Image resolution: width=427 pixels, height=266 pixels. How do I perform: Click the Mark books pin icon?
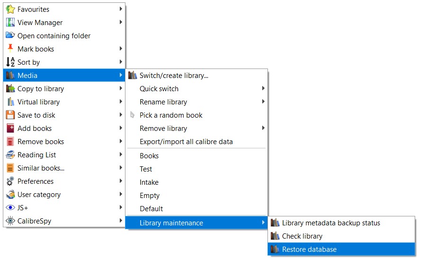click(10, 48)
